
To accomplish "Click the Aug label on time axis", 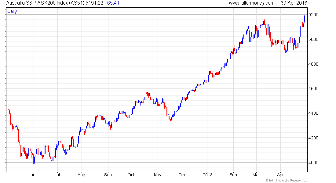I will pyautogui.click(x=81, y=175).
